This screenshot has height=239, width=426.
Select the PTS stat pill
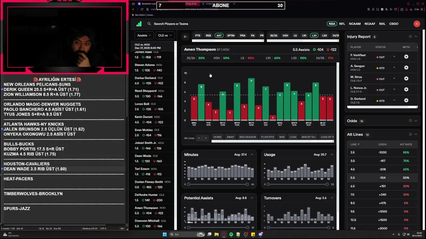click(198, 36)
